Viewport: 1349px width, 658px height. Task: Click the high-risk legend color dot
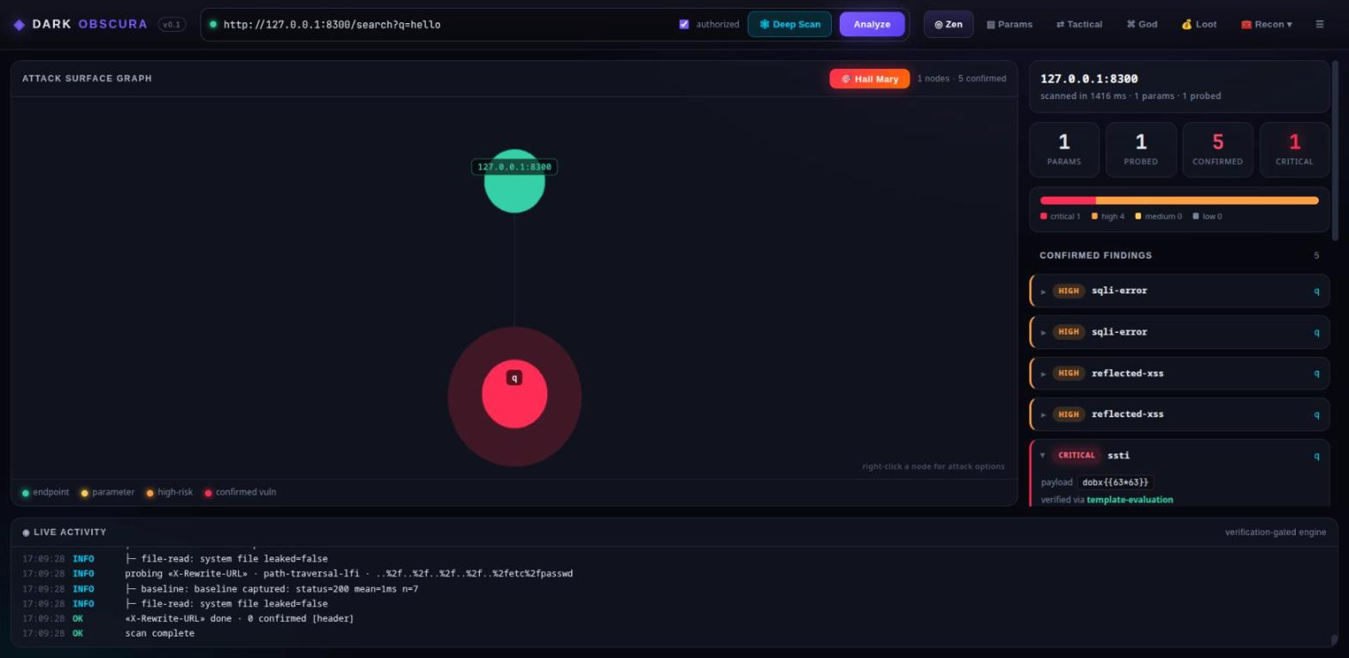150,493
